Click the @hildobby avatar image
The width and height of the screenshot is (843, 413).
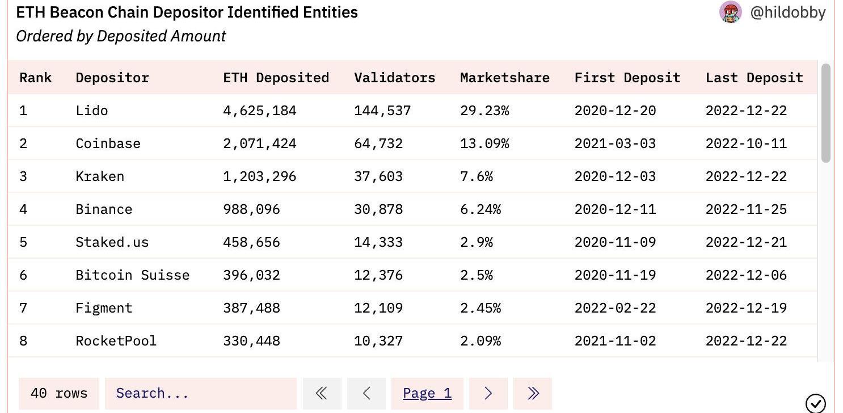pos(731,12)
